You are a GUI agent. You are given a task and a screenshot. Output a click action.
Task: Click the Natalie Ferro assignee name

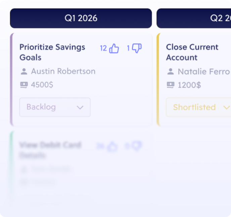[203, 72]
